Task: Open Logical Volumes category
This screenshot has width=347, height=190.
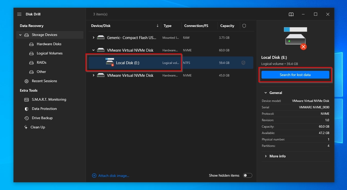Action: pos(49,53)
